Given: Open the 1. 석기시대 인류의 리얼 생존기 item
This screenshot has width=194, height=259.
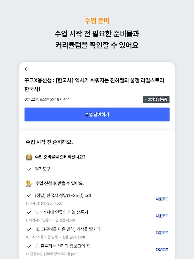Looking at the screenshot, I should click(x=61, y=212).
